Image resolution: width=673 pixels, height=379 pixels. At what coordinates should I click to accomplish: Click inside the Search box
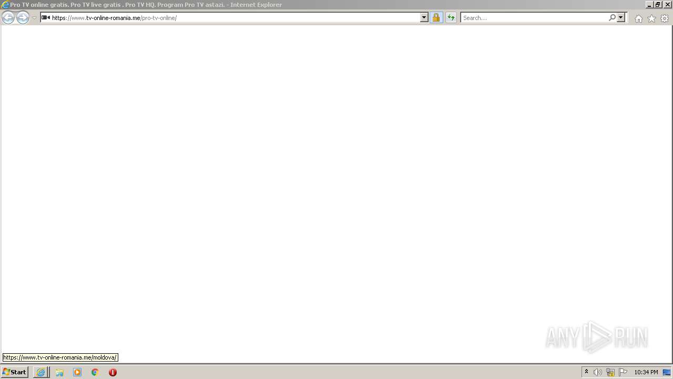534,18
